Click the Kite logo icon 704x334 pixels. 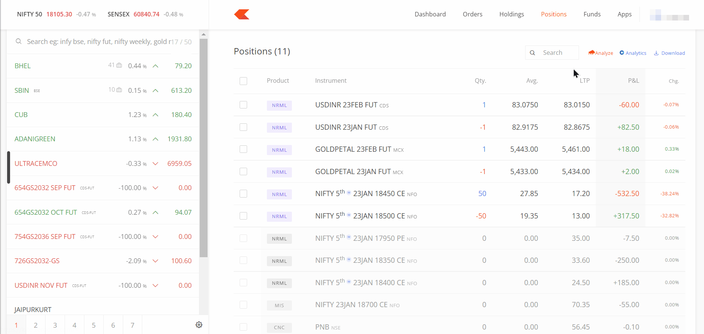(242, 14)
